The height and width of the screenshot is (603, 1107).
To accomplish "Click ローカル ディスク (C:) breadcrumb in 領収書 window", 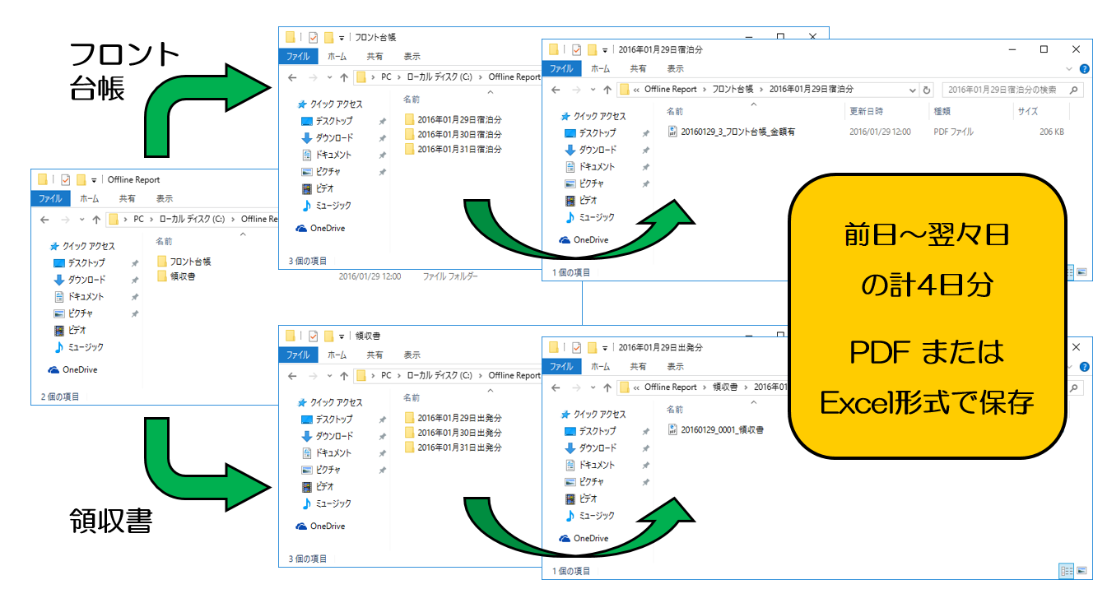I will pos(440,376).
